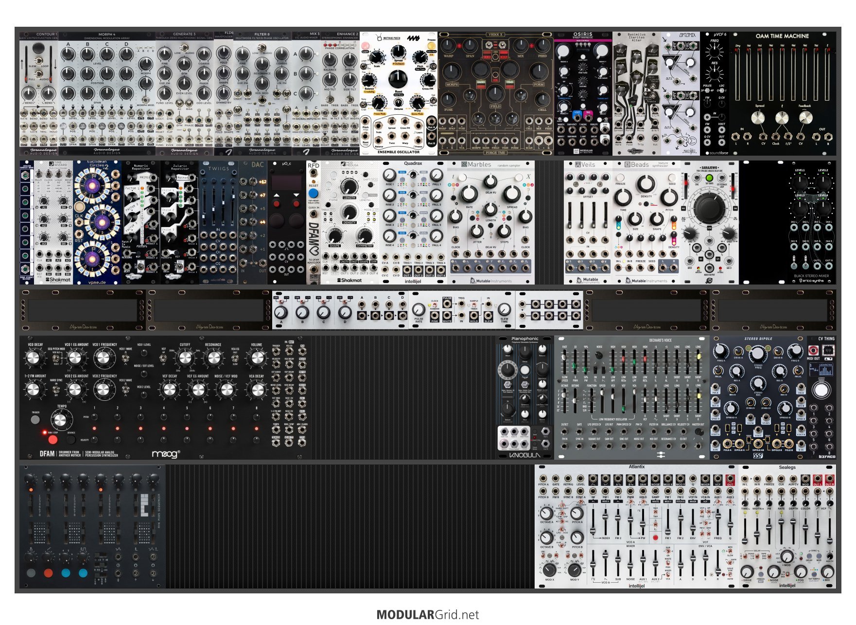
Task: Select the Stereo Dipole Stereo Freq knob
Action: coord(758,353)
